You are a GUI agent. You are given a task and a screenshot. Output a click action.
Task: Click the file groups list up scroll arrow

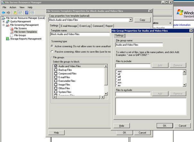106,66
